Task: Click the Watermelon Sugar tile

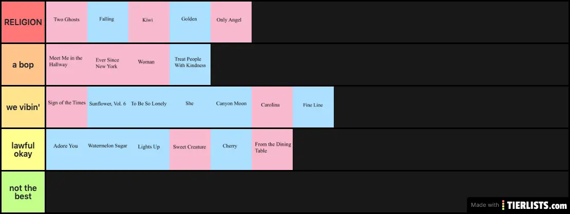Action: [108, 149]
